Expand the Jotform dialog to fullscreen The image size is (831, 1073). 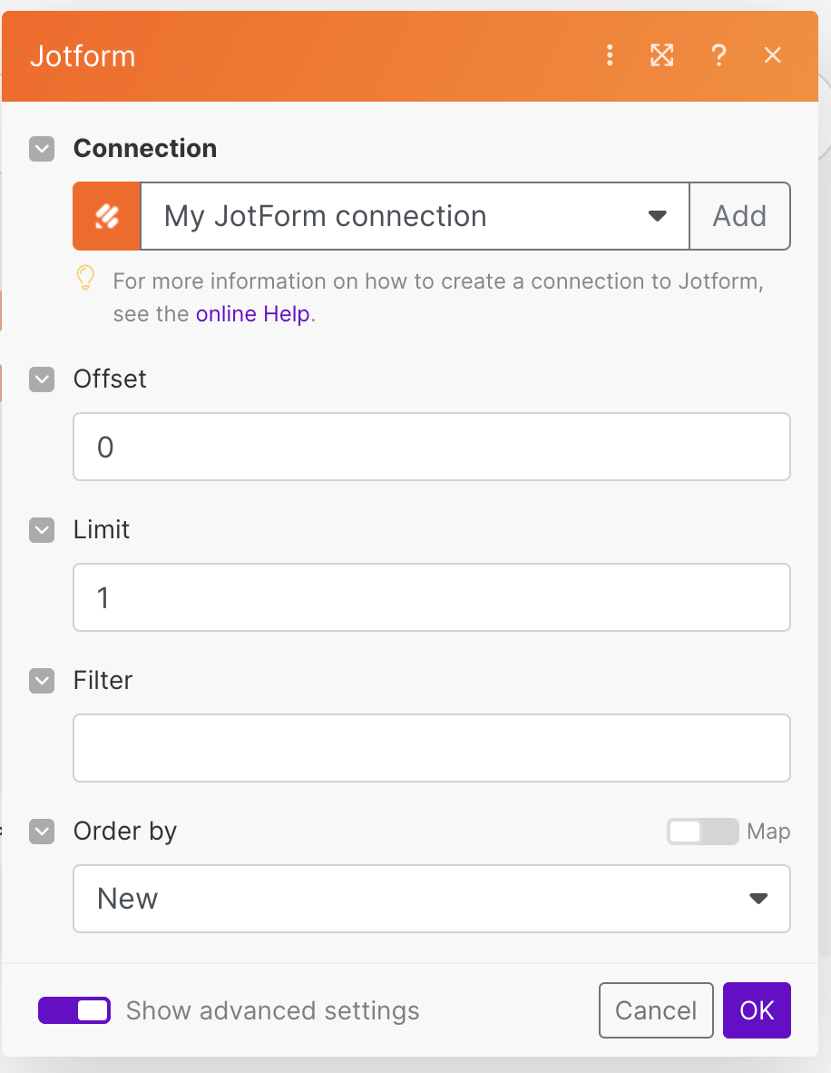pos(662,56)
